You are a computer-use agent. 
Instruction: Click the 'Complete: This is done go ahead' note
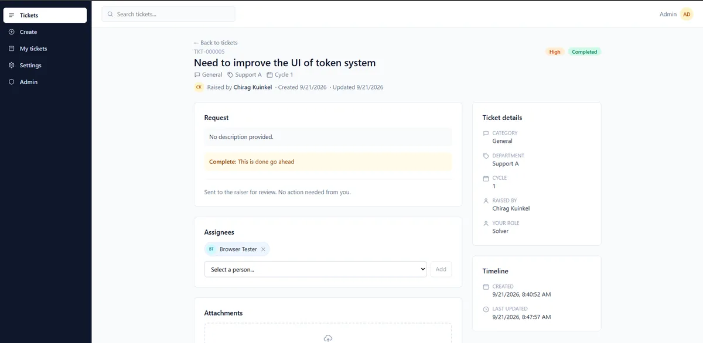click(x=328, y=162)
